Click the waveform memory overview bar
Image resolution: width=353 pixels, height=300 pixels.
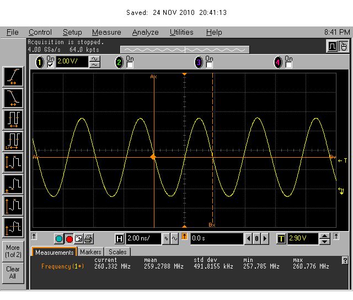(x=185, y=49)
